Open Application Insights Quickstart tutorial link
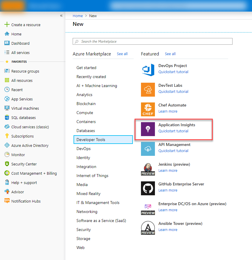This screenshot has width=252, height=260. coord(173,131)
